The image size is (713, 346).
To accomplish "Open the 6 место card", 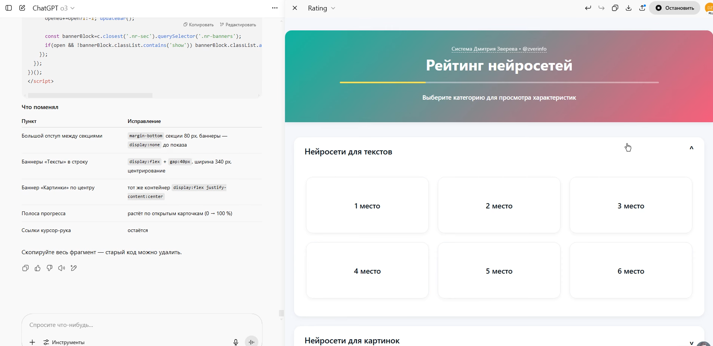I will pos(631,271).
